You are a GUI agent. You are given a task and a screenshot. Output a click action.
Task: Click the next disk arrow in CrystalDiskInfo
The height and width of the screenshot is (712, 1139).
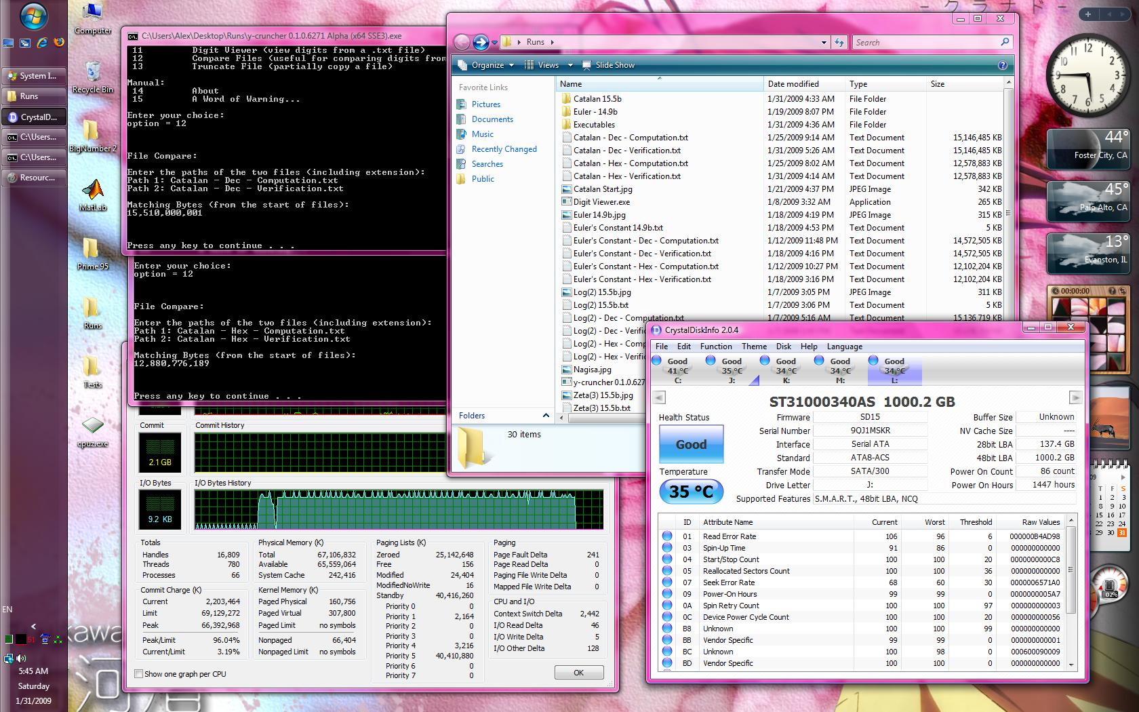[1075, 397]
